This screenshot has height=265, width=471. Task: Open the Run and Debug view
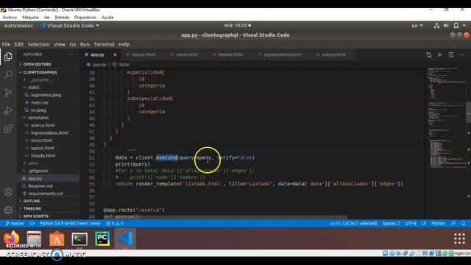(8, 110)
